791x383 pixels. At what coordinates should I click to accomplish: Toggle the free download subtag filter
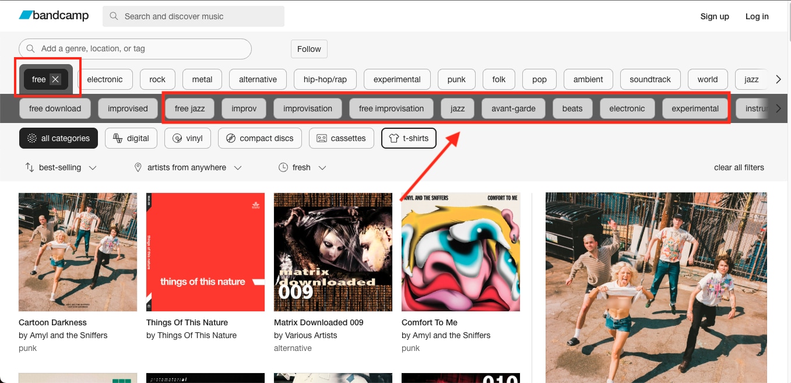click(x=55, y=108)
